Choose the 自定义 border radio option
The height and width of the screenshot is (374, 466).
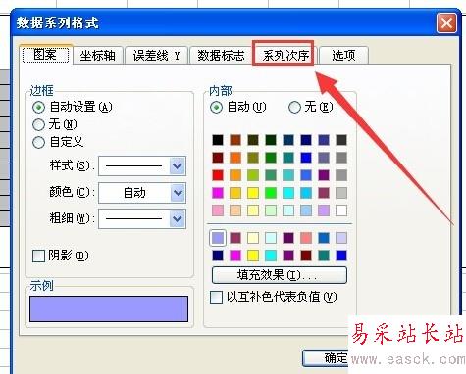point(38,142)
